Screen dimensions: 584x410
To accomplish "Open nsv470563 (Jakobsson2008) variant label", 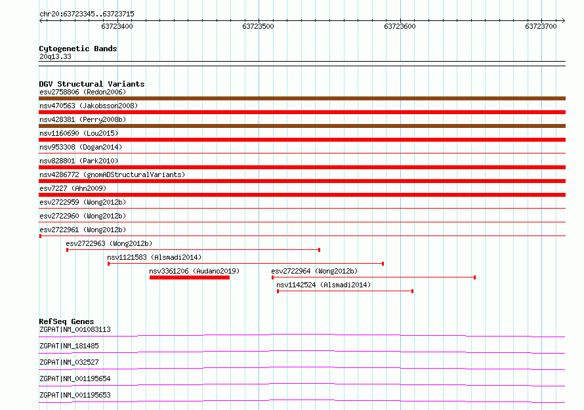I will pyautogui.click(x=89, y=106).
